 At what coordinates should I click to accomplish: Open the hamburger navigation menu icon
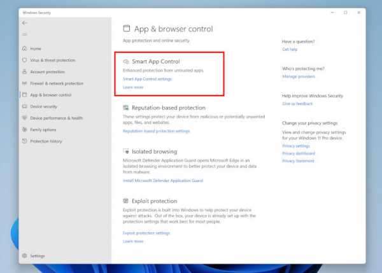(x=24, y=34)
